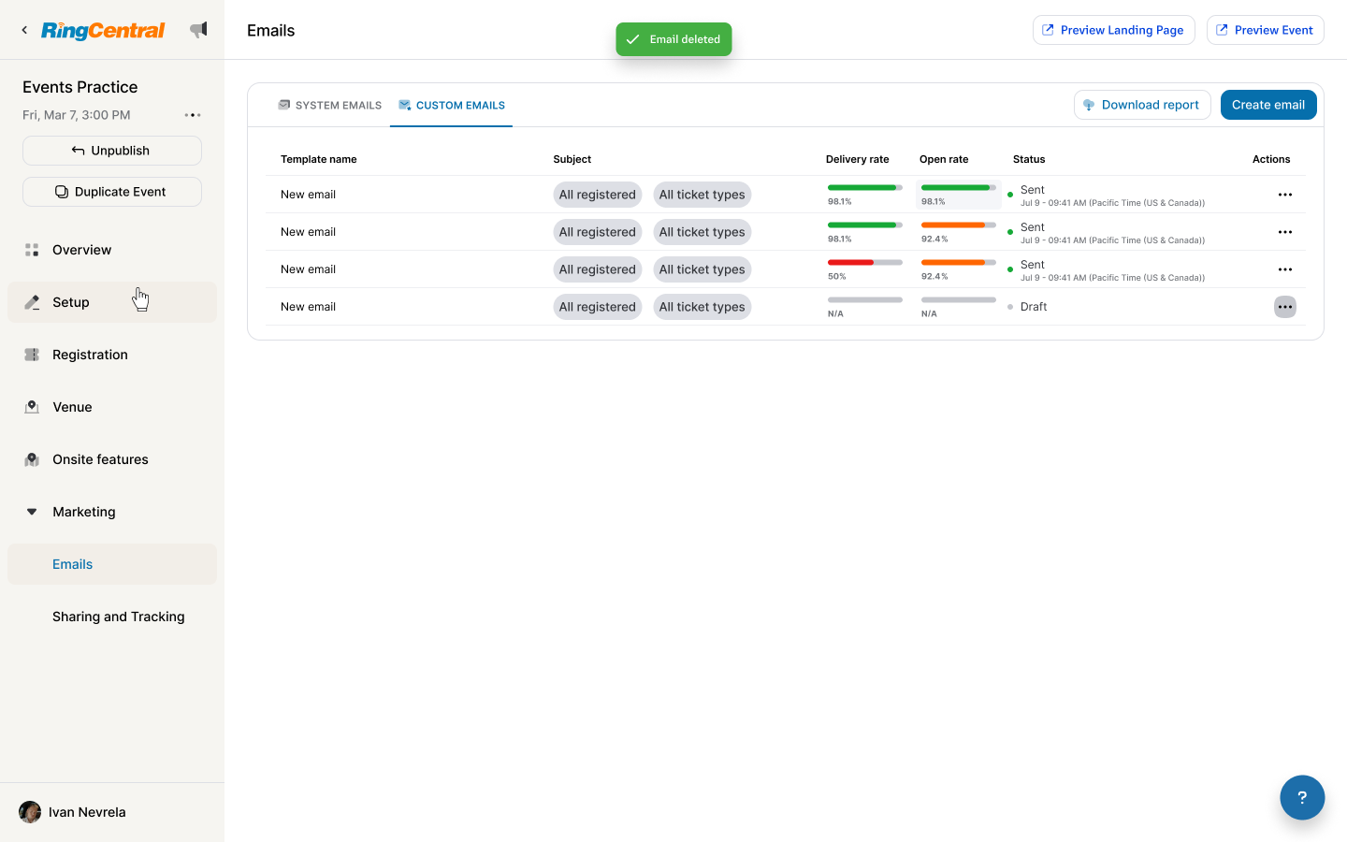Open Preview Landing Page

(1113, 29)
